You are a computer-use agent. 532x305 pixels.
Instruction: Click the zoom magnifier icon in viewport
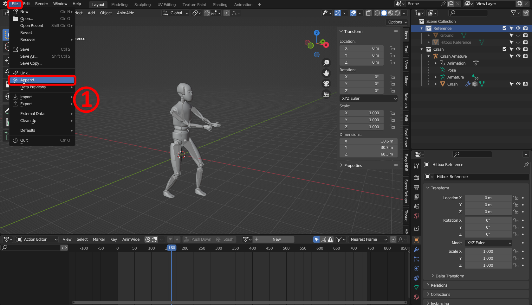pos(326,63)
